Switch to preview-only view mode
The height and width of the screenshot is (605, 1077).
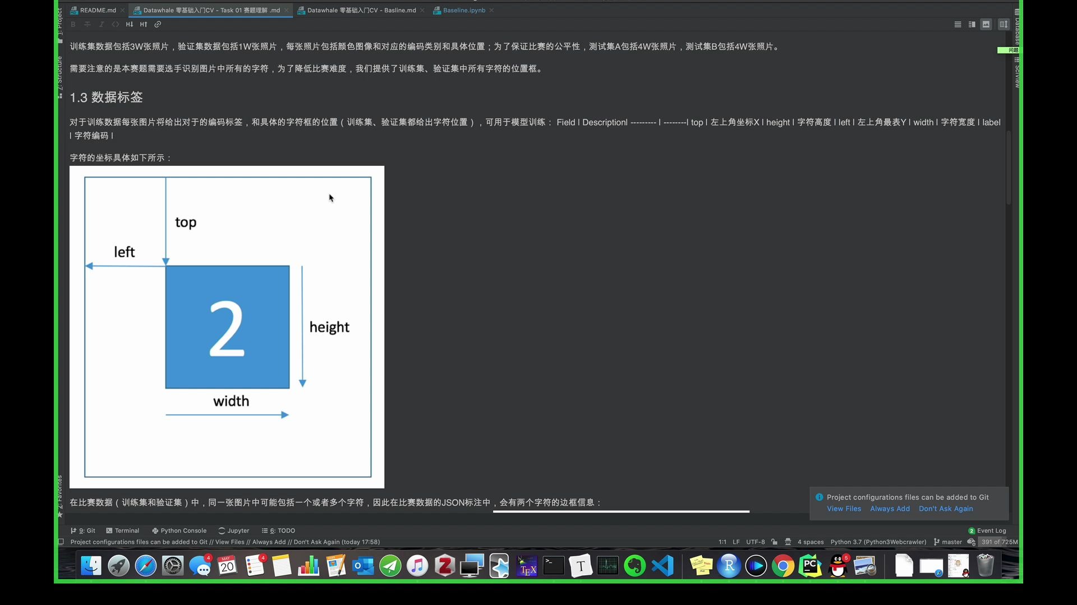pyautogui.click(x=986, y=25)
